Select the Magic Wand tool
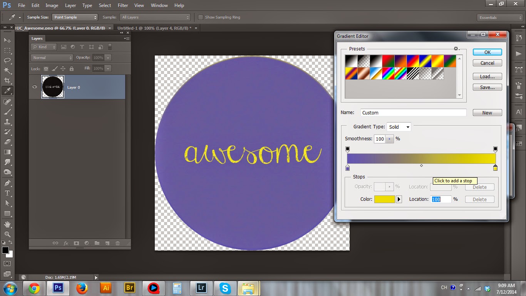Image resolution: width=526 pixels, height=296 pixels. click(7, 71)
